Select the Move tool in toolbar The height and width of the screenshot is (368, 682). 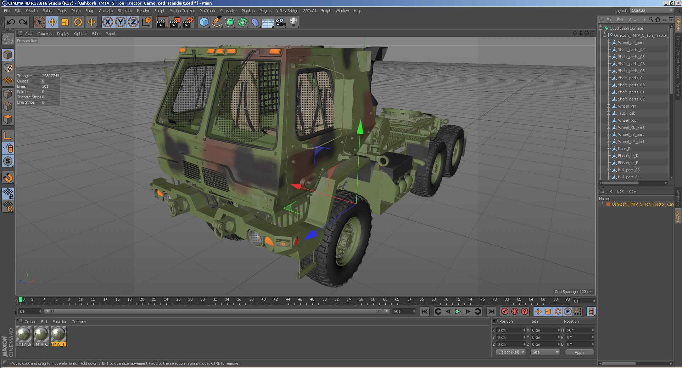[52, 22]
